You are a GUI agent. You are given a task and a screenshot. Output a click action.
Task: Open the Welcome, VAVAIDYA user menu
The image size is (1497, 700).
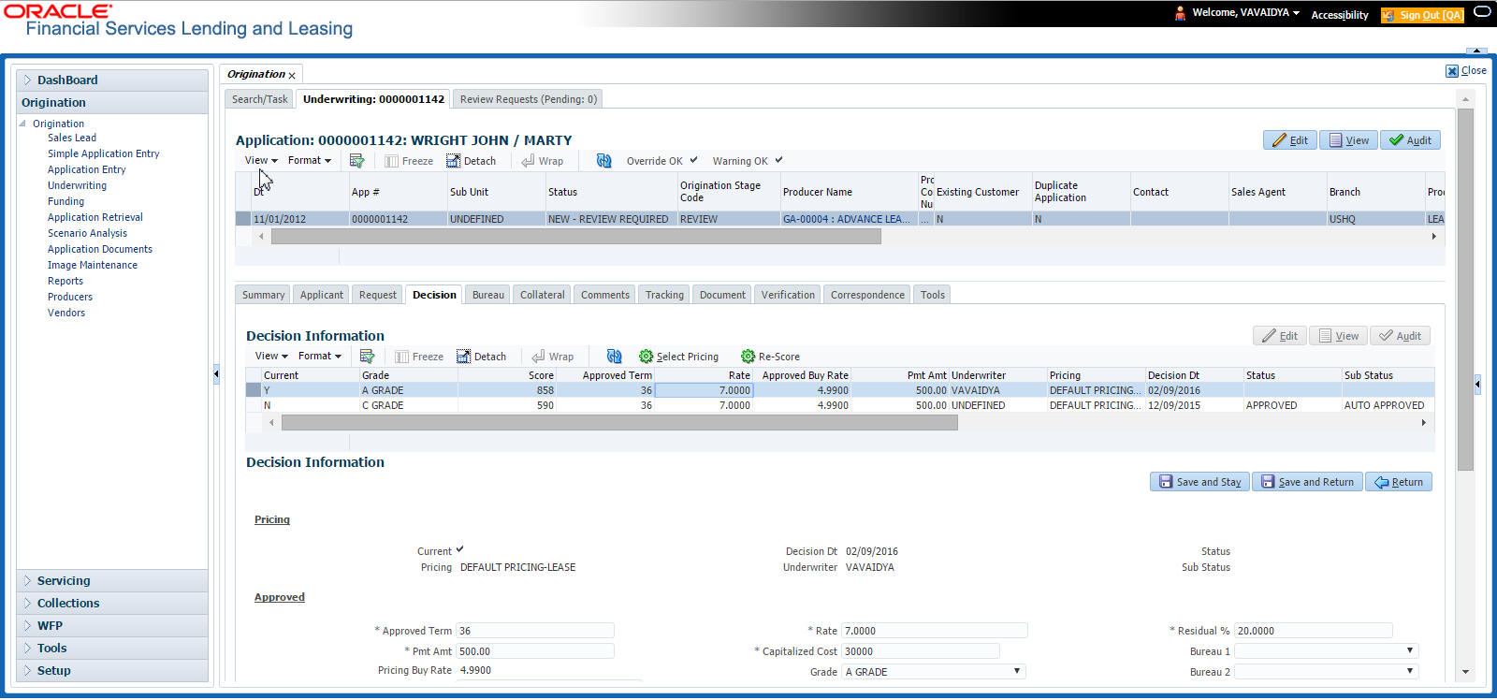click(x=1245, y=13)
